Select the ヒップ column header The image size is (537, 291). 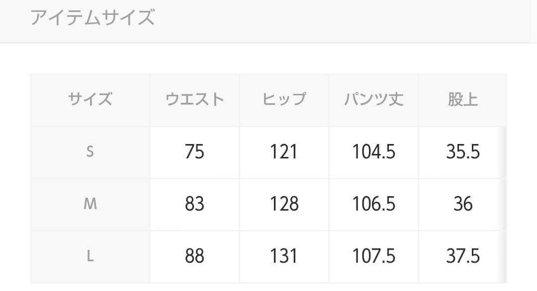point(284,99)
